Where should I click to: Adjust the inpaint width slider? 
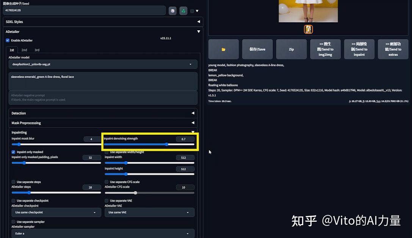[x=149, y=163]
